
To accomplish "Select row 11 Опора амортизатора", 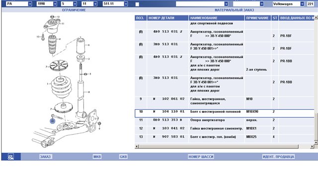I will pos(225,120).
